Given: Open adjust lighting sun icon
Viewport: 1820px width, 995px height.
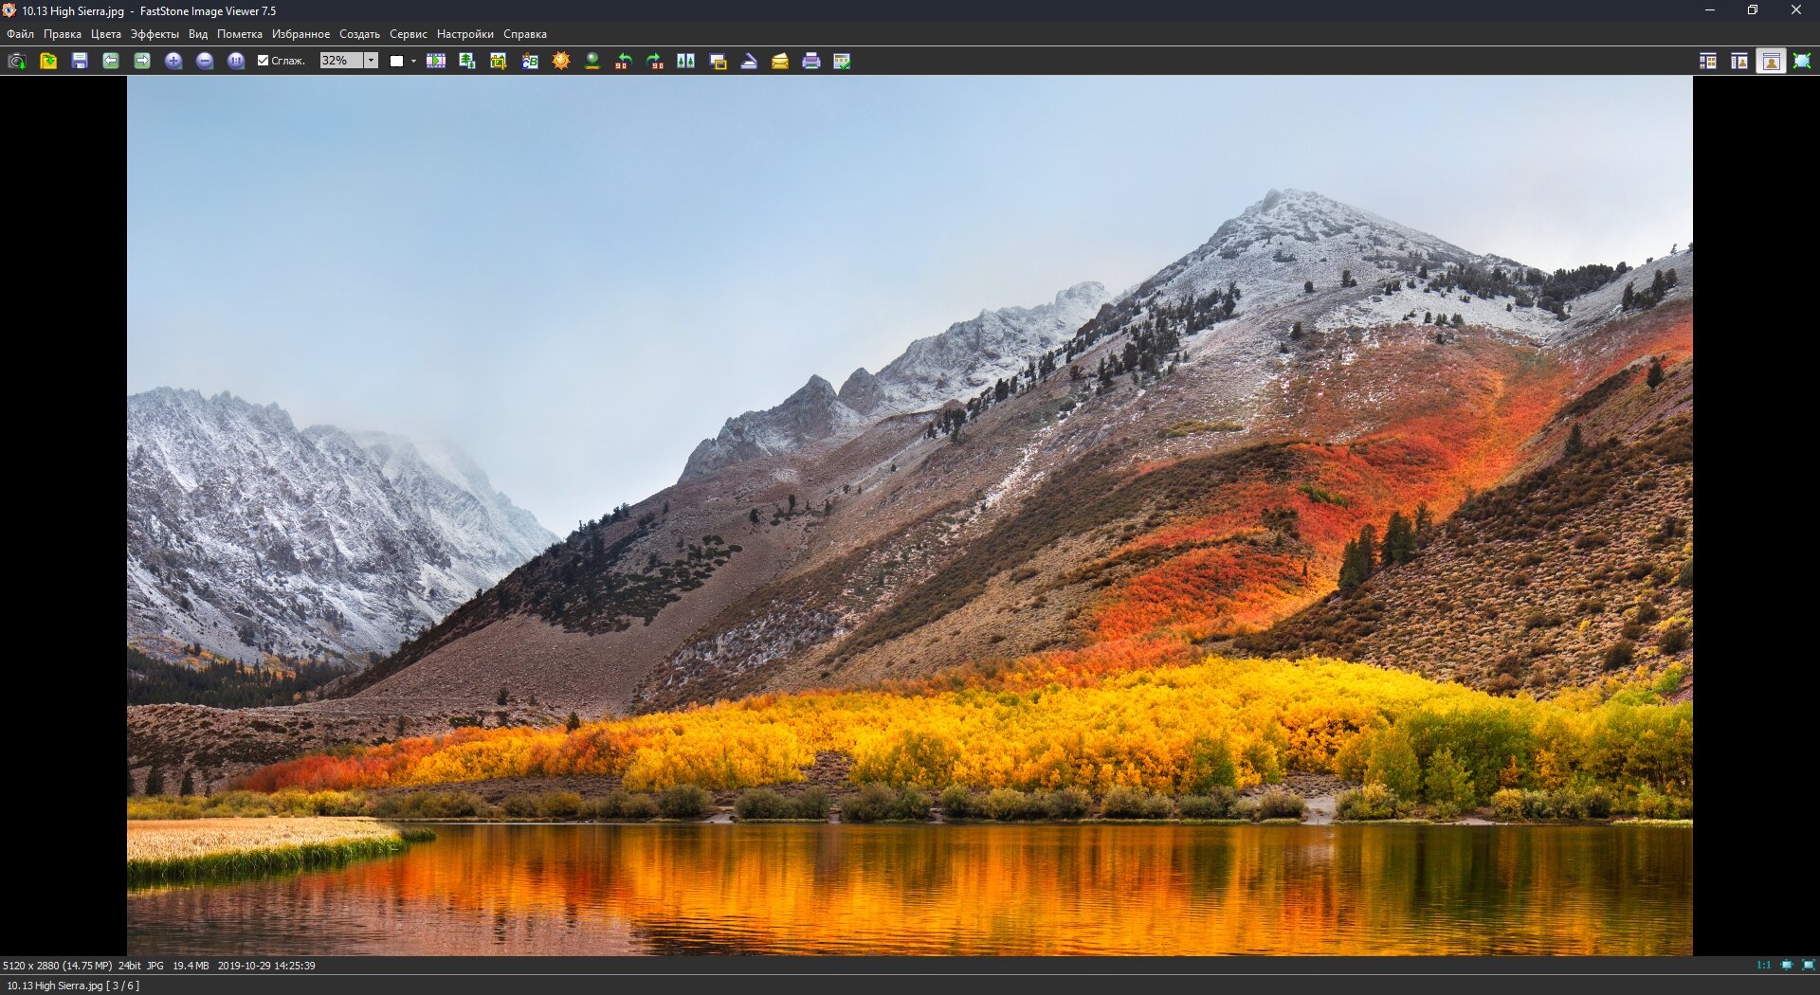Looking at the screenshot, I should tap(561, 61).
